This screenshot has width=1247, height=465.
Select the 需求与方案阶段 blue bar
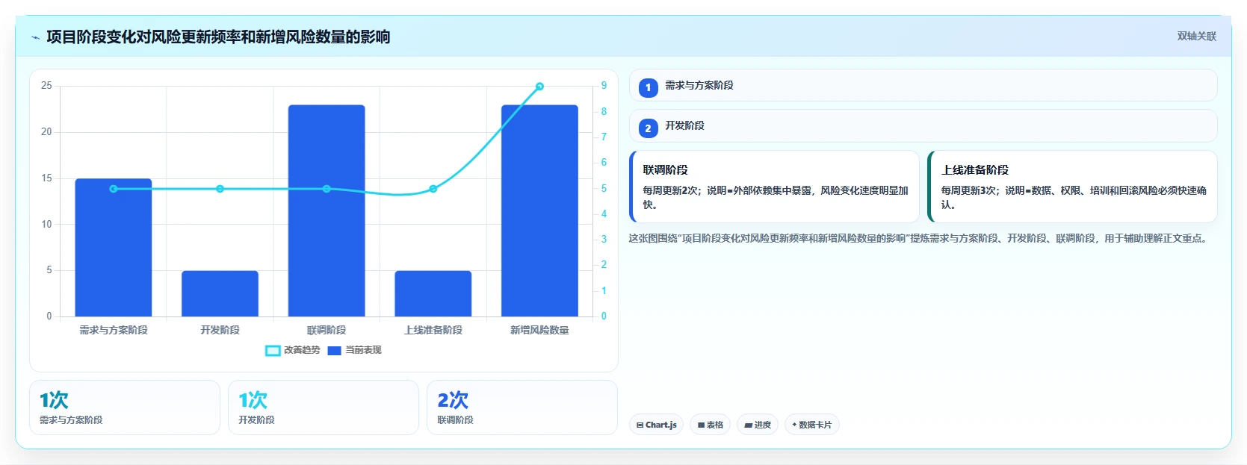(114, 247)
